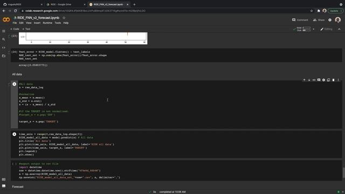The width and height of the screenshot is (345, 194).
Task: Open the View menu
Action: pyautogui.click(x=29, y=23)
